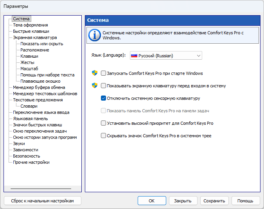
Task: Choose Расположение in the tree
Action: (35, 50)
